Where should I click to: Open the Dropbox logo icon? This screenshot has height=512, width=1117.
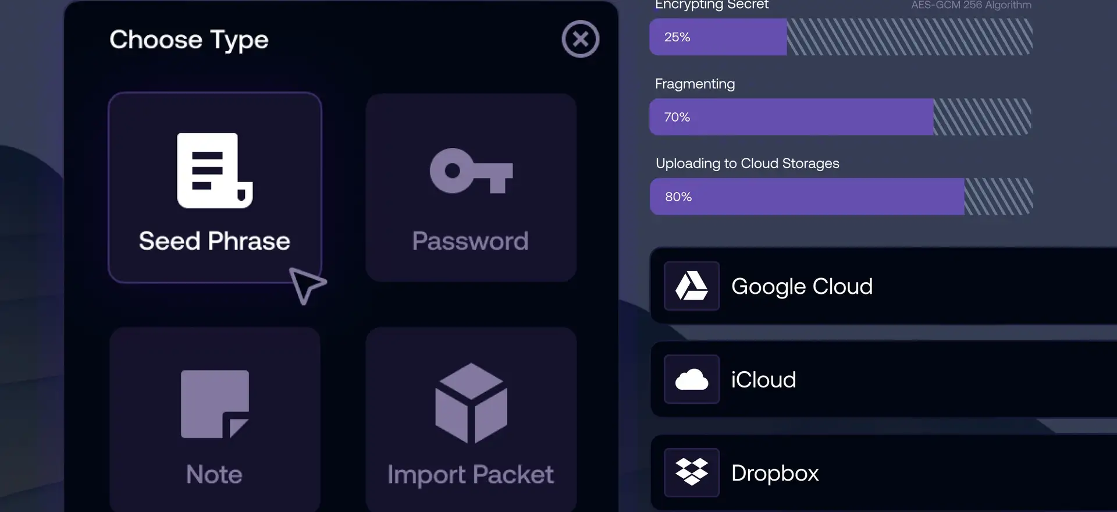click(x=692, y=472)
